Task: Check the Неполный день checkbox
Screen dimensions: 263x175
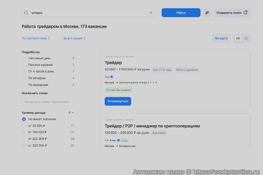Action: tap(24, 58)
